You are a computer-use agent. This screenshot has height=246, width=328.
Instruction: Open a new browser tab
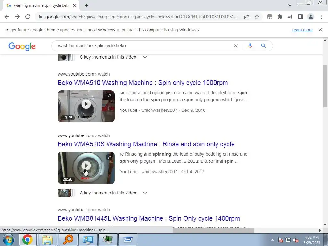click(x=86, y=6)
